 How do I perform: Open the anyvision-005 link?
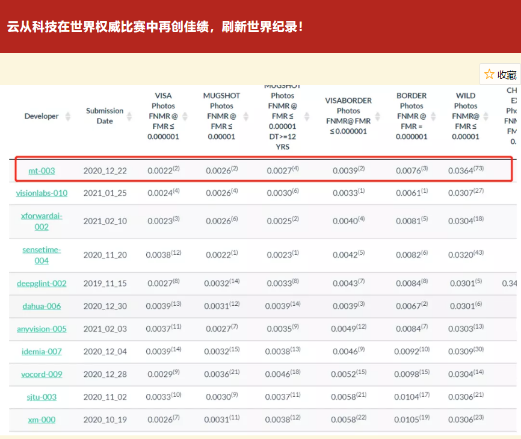[42, 329]
